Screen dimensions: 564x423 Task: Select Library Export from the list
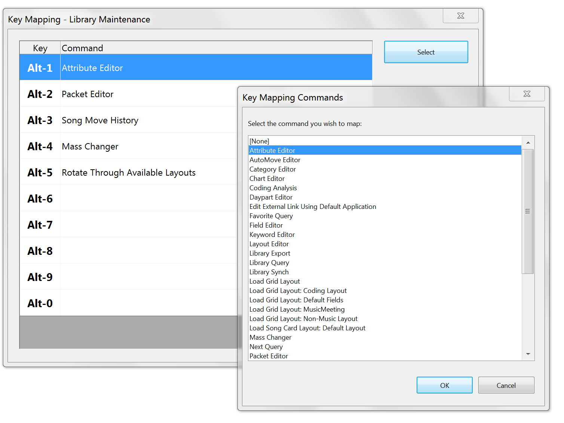[x=270, y=253]
